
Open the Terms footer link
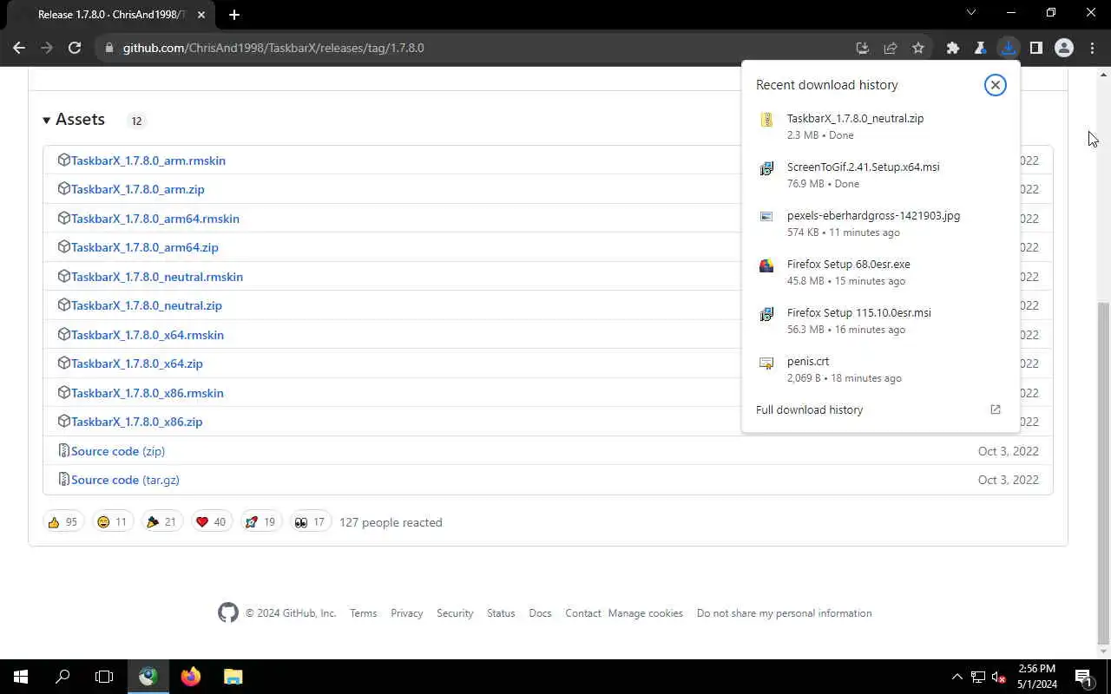tap(364, 612)
